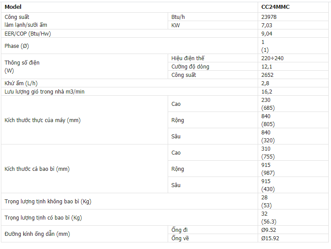Screen dimensions: 331x249
Task: Click the KW unit label
Action: pos(176,25)
